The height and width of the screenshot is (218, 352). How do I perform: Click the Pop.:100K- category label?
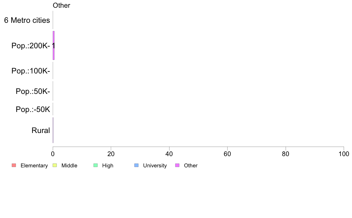(31, 71)
